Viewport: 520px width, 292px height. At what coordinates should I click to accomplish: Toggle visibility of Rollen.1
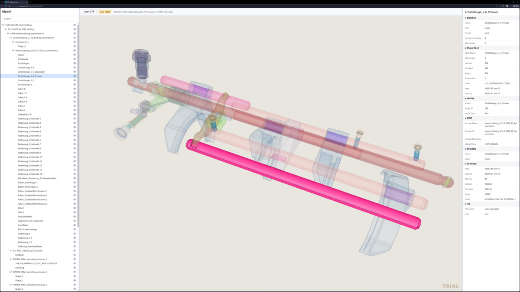coord(75,106)
